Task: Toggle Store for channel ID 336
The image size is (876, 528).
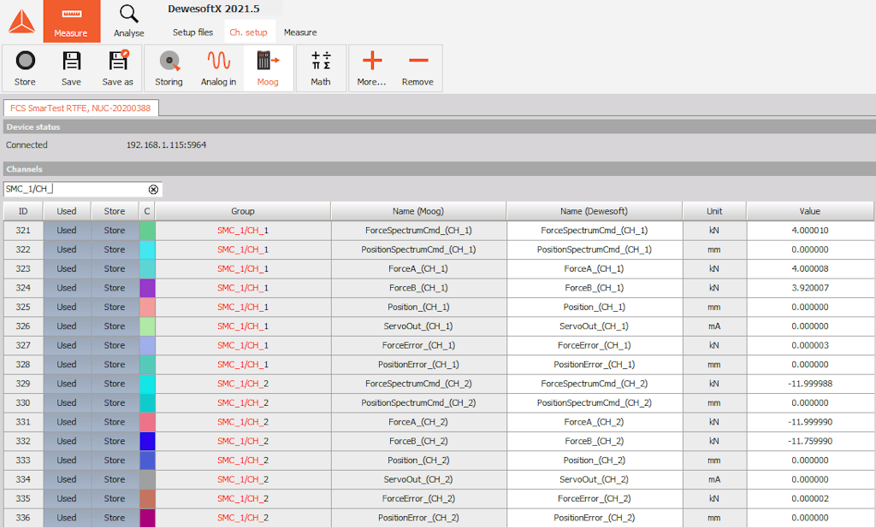Action: 115,518
